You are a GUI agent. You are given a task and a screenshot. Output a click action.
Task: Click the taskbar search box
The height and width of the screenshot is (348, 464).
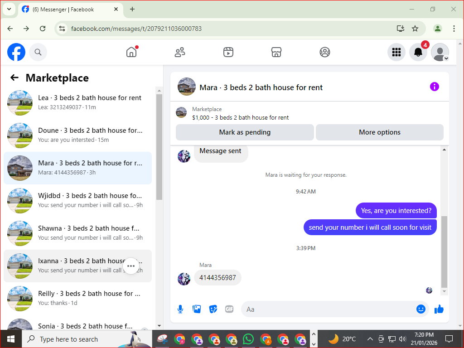pos(87,339)
